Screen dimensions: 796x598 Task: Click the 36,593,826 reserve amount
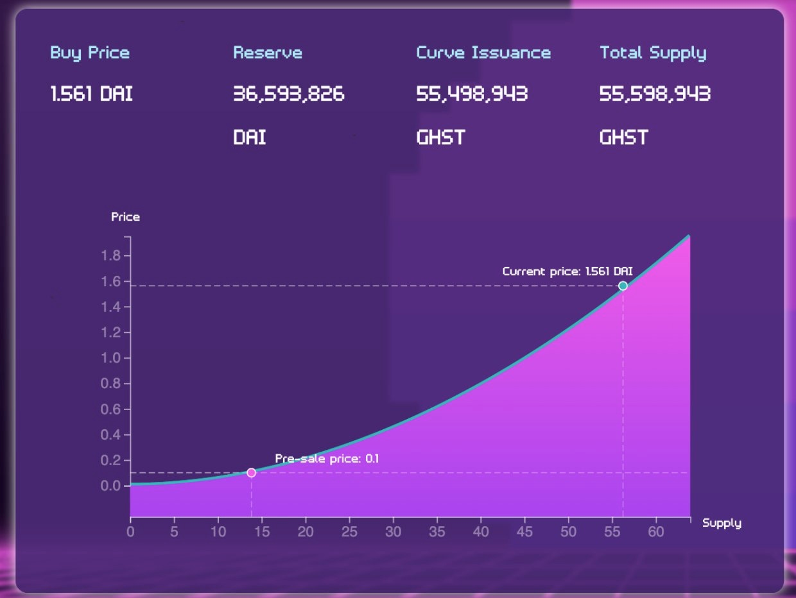(x=289, y=95)
